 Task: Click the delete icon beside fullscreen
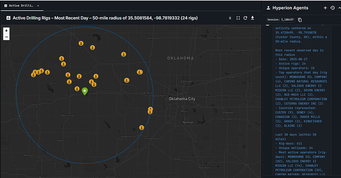point(230,18)
